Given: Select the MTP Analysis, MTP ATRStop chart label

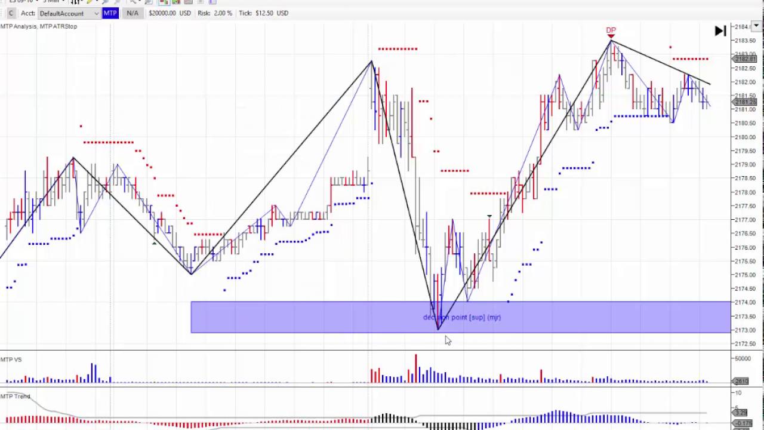Looking at the screenshot, I should tap(39, 26).
